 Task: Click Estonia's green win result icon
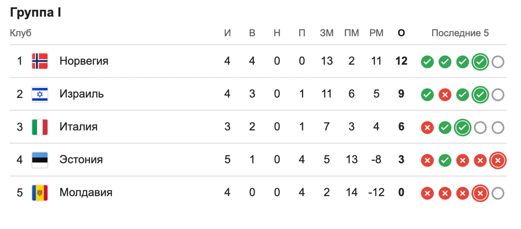click(x=445, y=161)
